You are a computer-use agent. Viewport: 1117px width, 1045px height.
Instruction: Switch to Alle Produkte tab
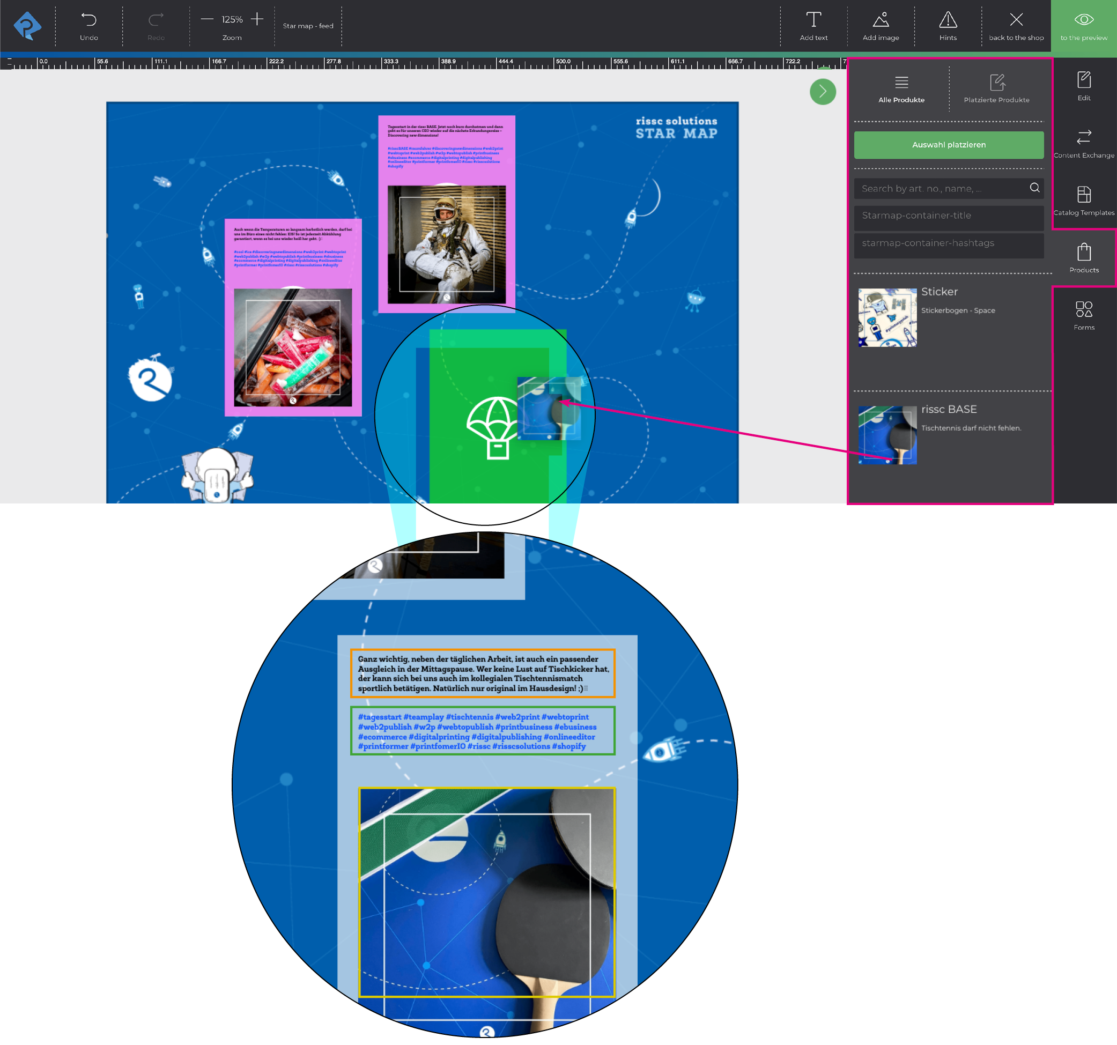click(901, 89)
